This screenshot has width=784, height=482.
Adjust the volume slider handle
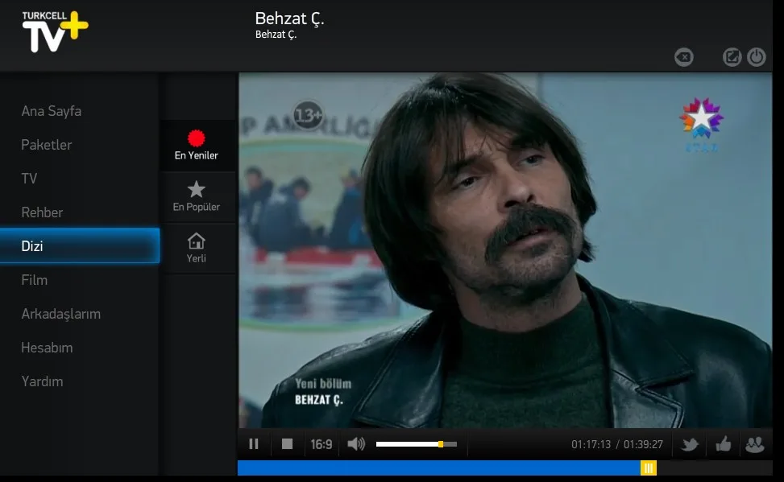click(x=441, y=444)
